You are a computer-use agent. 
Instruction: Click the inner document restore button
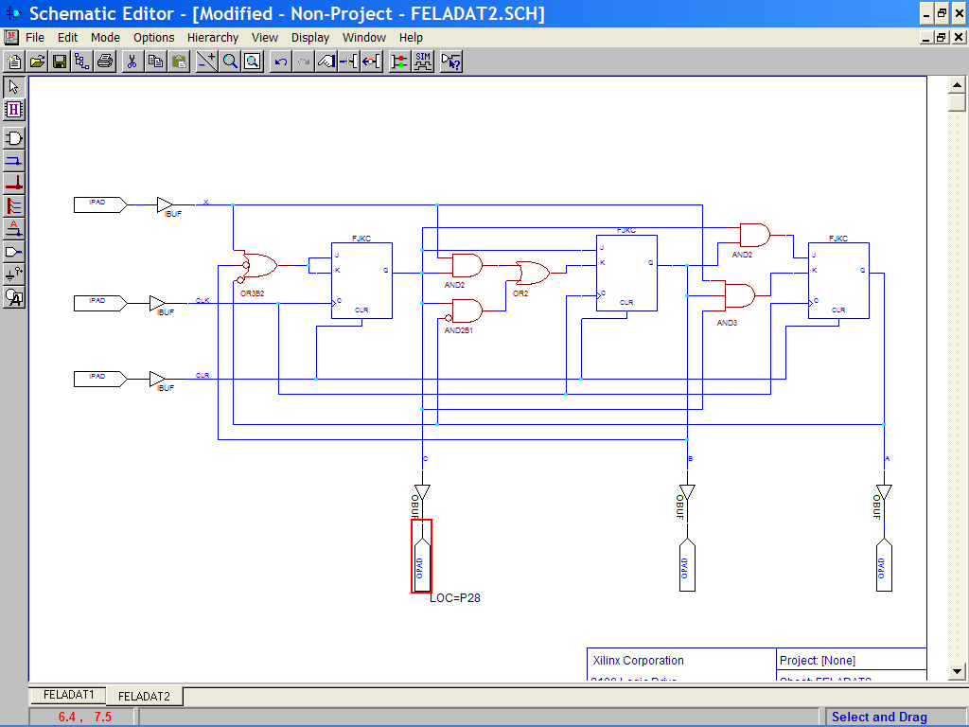[x=942, y=38]
